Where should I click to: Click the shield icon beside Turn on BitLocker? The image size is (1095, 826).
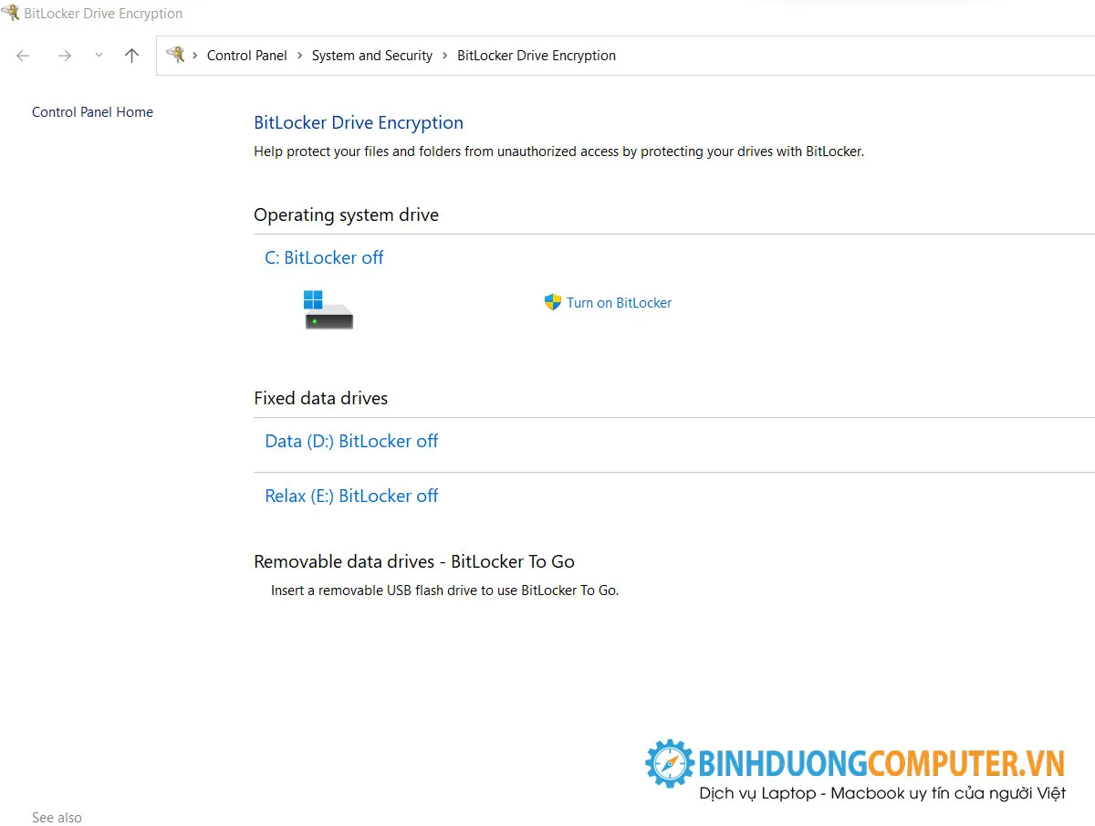click(552, 302)
